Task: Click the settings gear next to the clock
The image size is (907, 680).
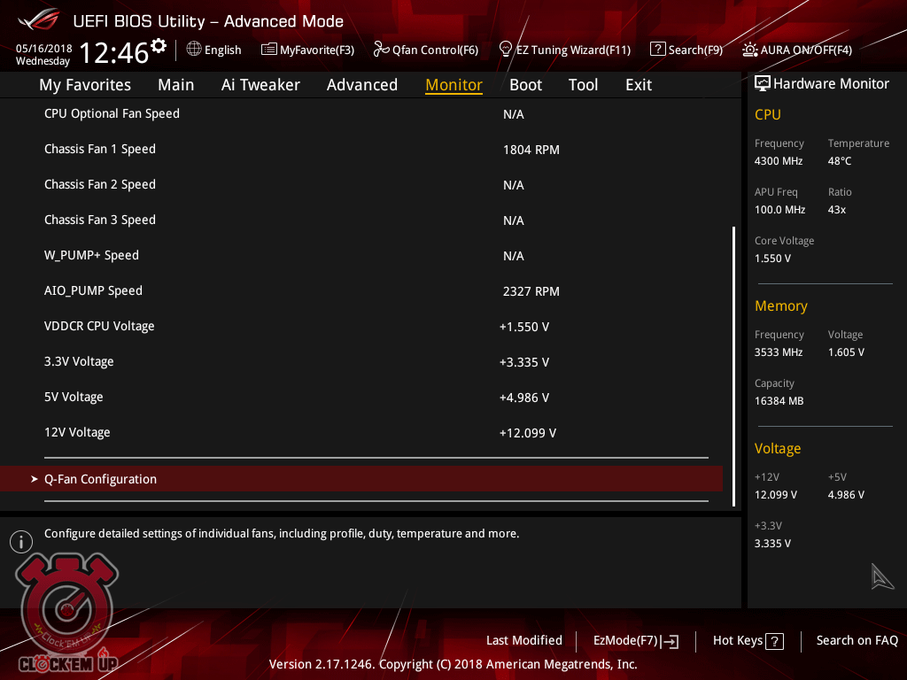Action: pos(159,45)
